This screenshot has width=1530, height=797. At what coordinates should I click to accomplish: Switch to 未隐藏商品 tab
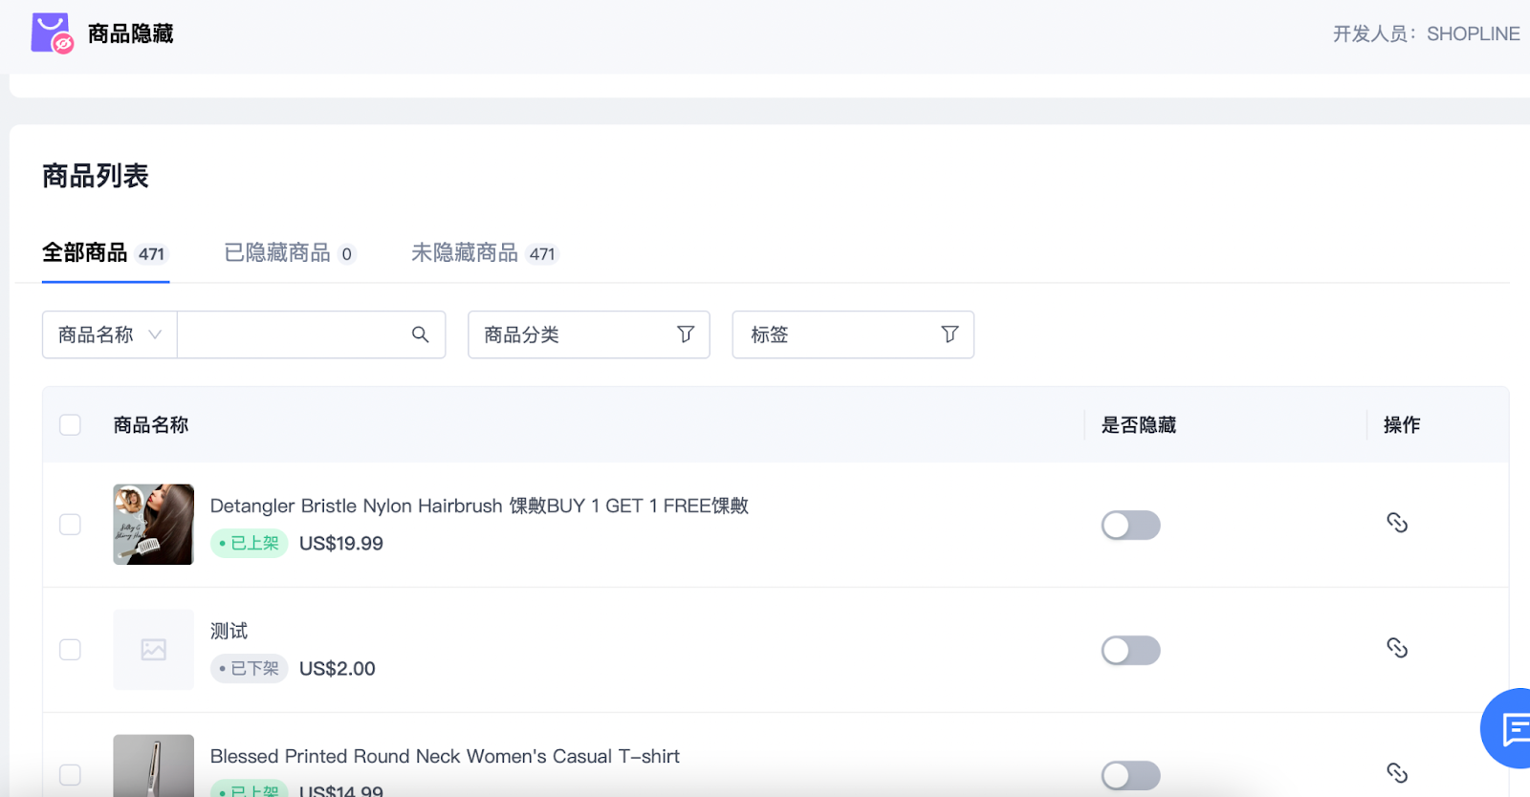[483, 253]
